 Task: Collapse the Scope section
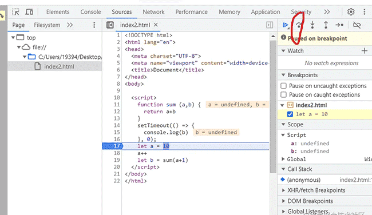283,124
